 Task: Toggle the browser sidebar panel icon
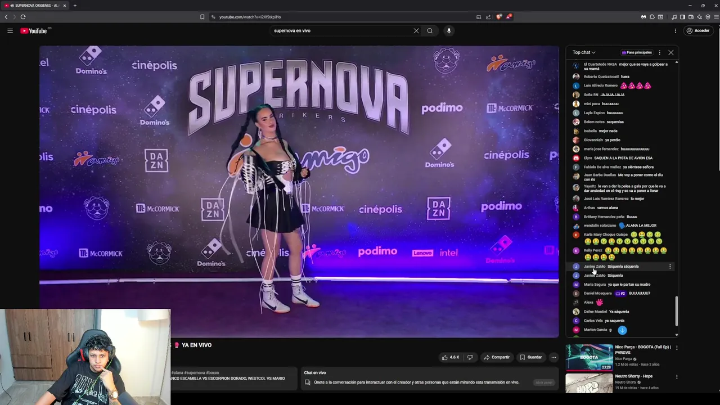[x=682, y=17]
